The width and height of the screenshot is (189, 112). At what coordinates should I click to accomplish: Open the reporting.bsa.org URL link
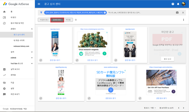tap(61, 67)
